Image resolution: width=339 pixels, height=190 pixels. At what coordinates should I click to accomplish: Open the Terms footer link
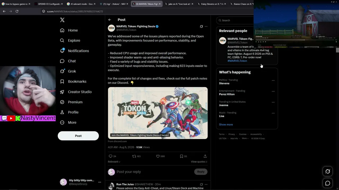222,134
